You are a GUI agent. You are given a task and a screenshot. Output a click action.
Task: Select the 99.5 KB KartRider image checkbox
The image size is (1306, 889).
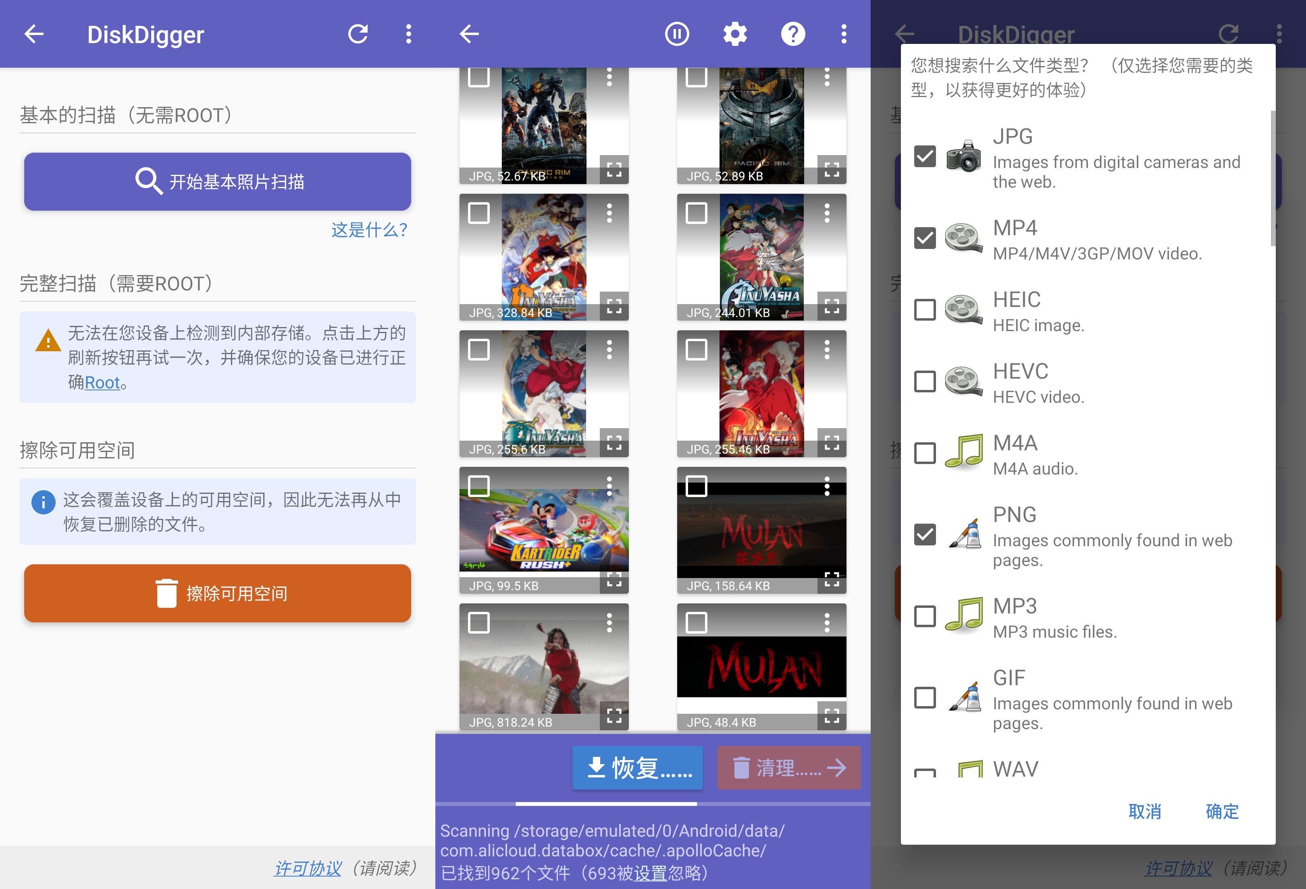pyautogui.click(x=479, y=486)
